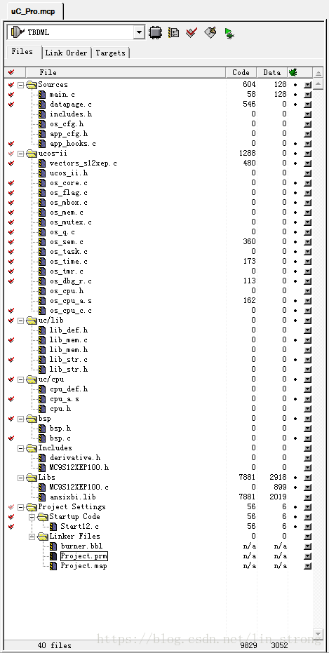
Task: Select the main.c file icon
Action: pyautogui.click(x=42, y=95)
